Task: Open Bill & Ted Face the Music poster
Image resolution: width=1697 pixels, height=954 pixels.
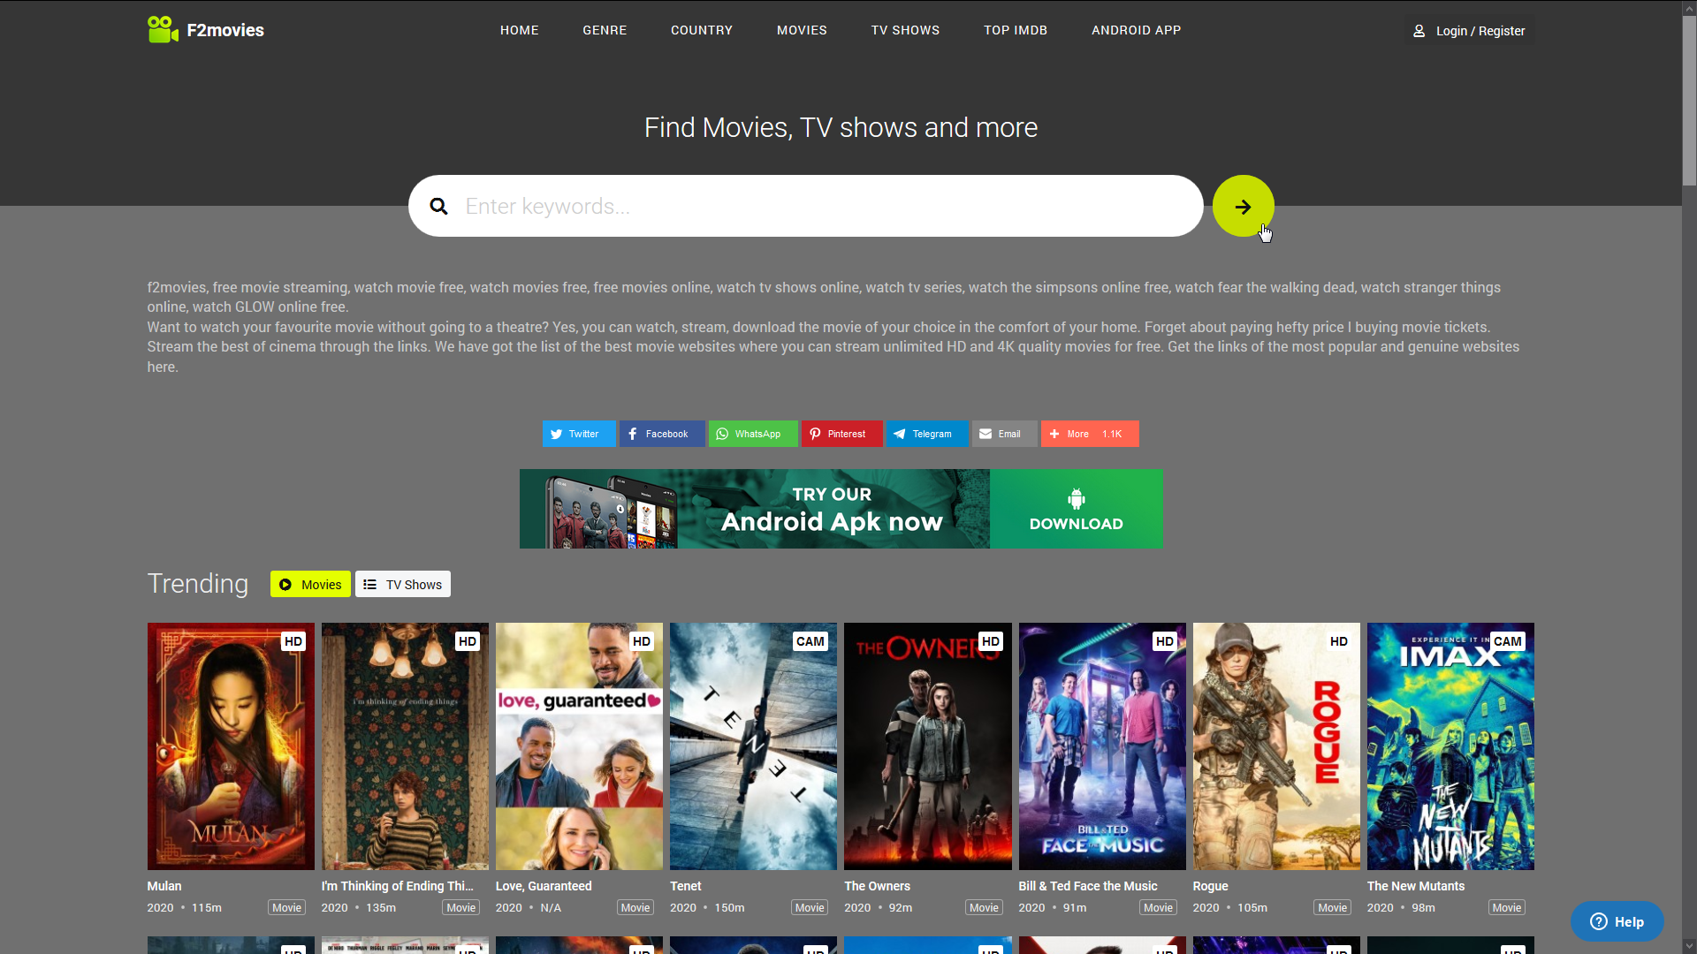Action: pyautogui.click(x=1102, y=746)
